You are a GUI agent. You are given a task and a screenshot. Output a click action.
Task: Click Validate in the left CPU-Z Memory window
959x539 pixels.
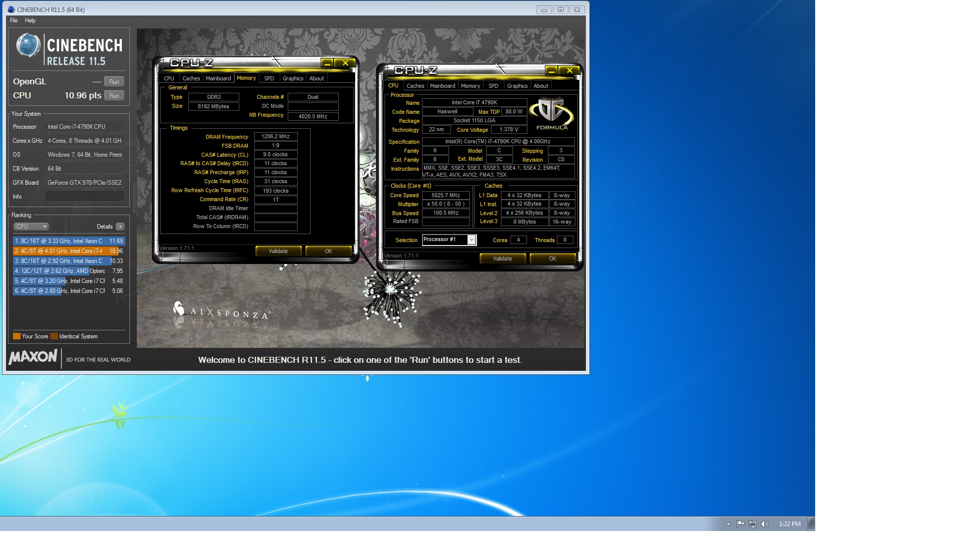tap(278, 251)
